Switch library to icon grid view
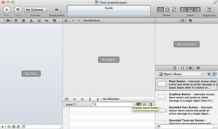This screenshot has height=129, width=218. [x=209, y=74]
